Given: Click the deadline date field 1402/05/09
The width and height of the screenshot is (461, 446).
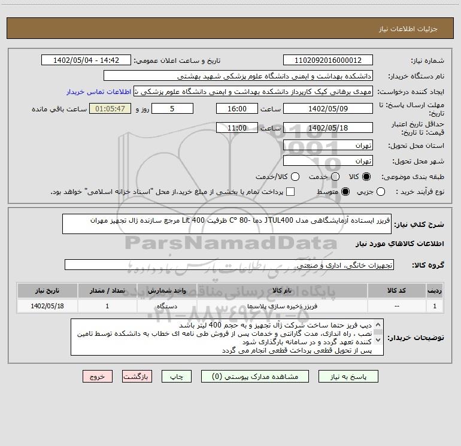Looking at the screenshot, I should click(x=328, y=108).
